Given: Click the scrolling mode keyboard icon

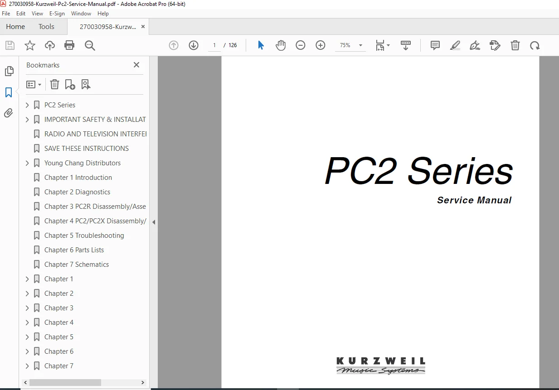Looking at the screenshot, I should click(x=406, y=45).
